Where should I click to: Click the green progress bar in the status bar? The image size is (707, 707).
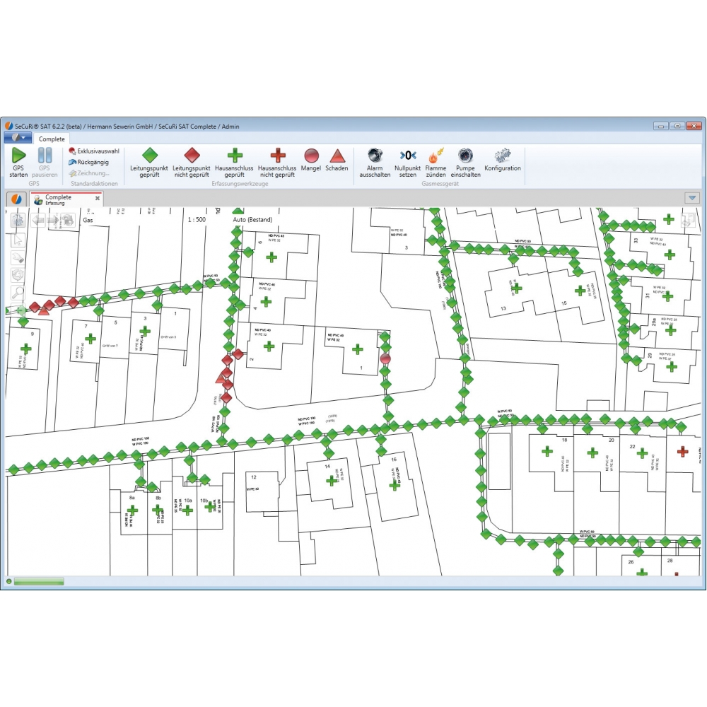(x=39, y=582)
